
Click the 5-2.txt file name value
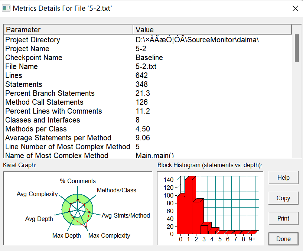146,66
